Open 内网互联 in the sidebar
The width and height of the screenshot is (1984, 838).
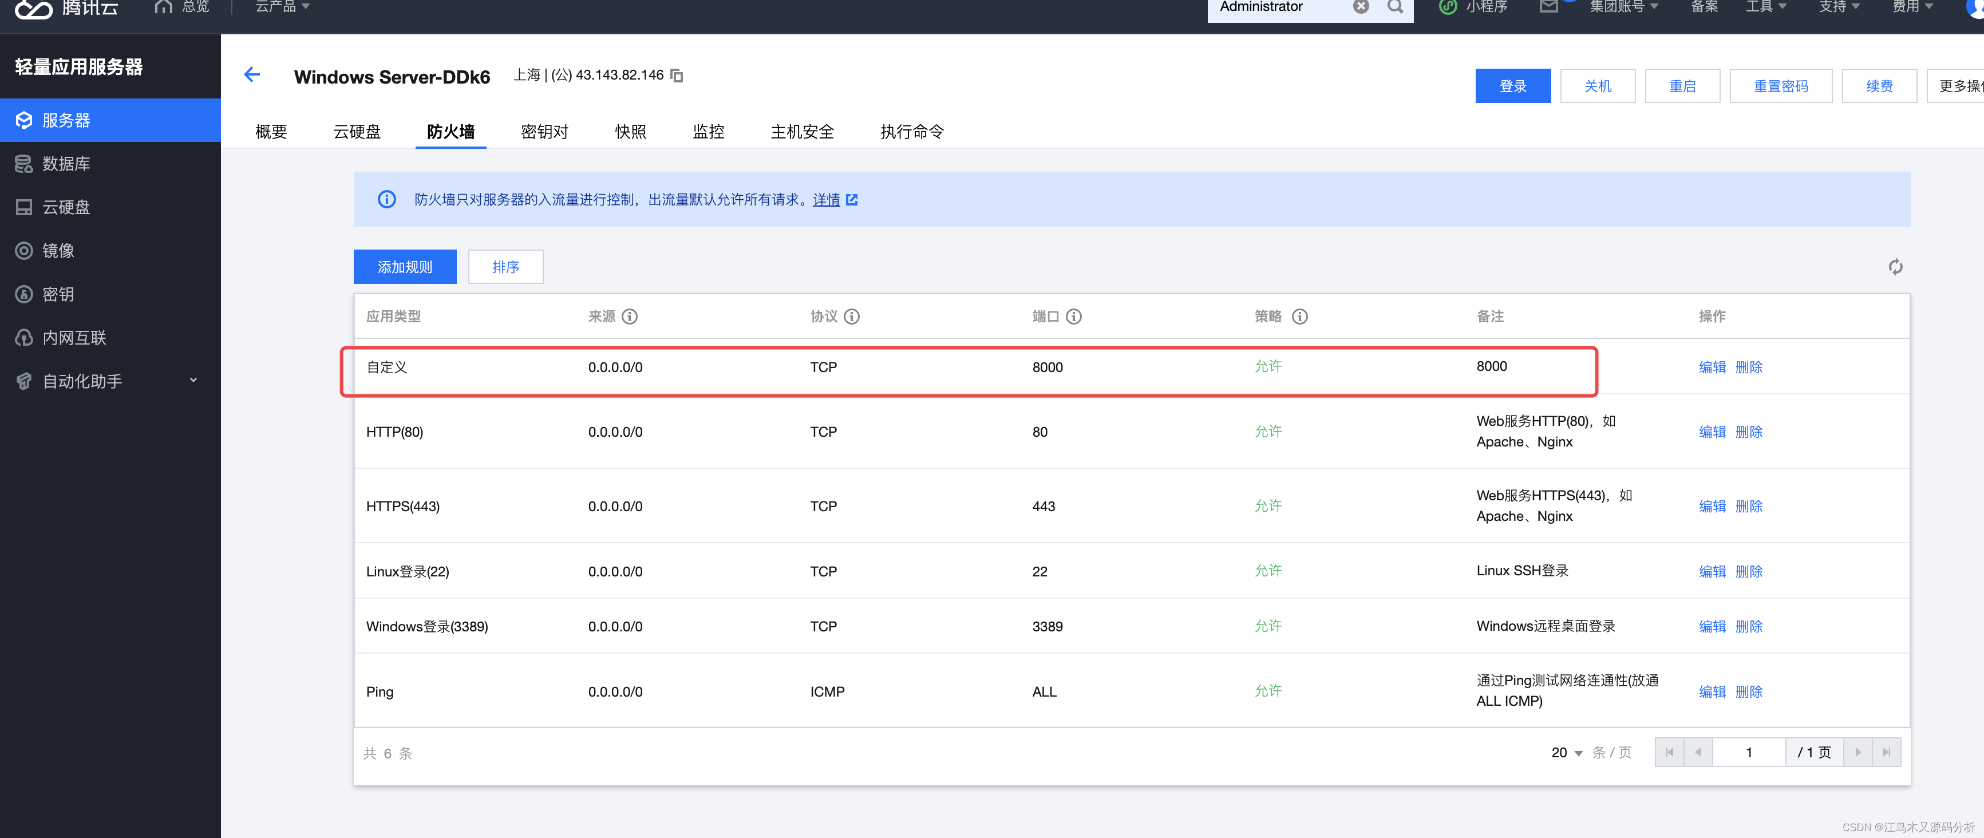[x=110, y=337]
